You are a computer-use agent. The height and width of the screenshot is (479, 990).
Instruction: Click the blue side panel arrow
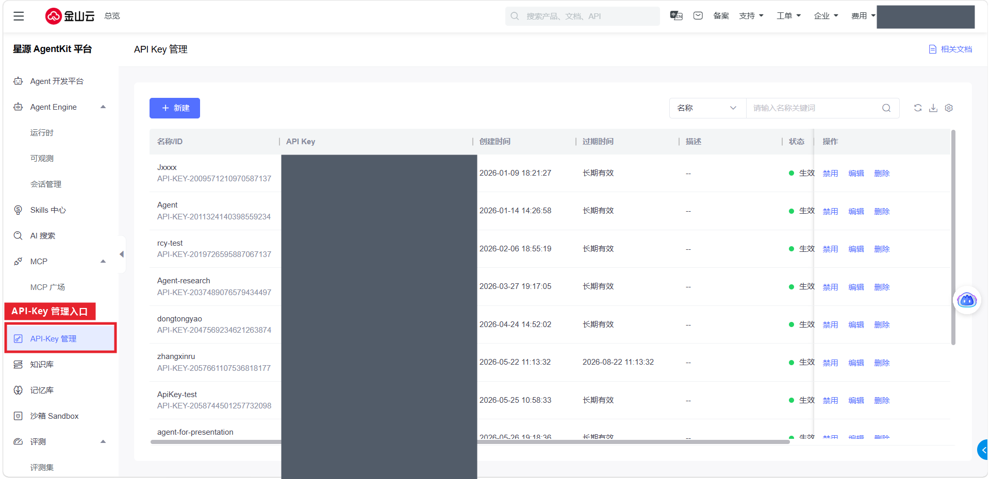pyautogui.click(x=983, y=450)
